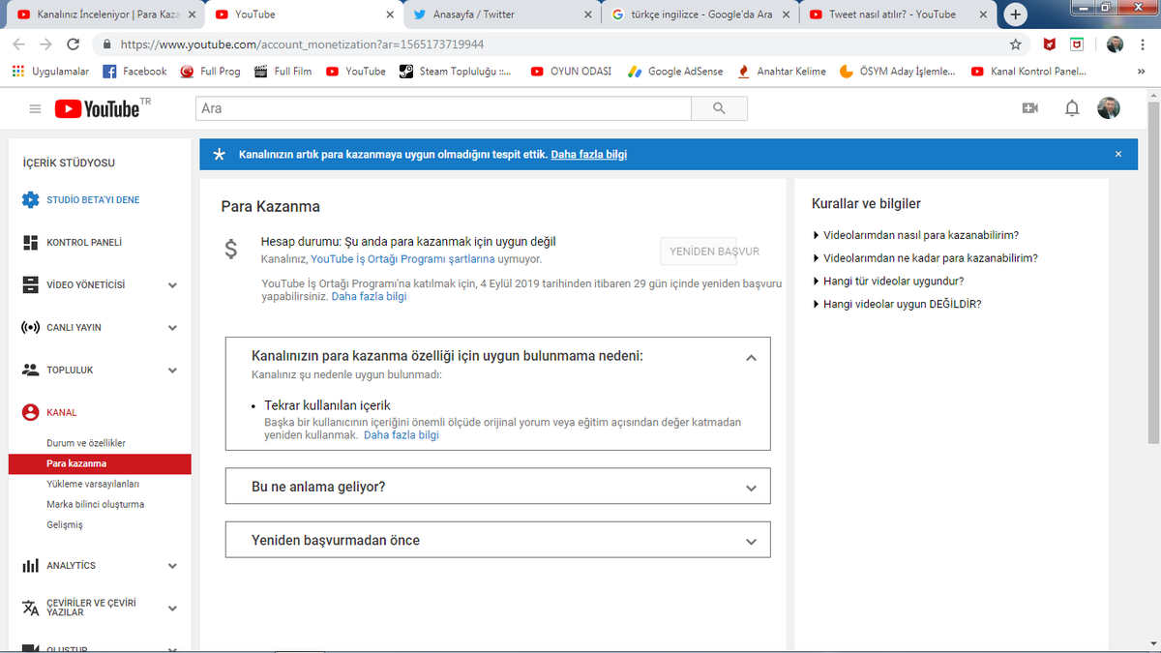Dismiss the blue notification banner

(1118, 154)
